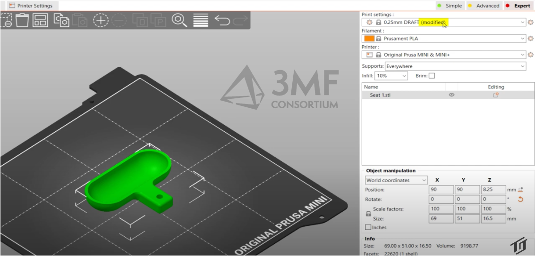Image resolution: width=535 pixels, height=256 pixels.
Task: Reset rotation using the orange arrow icon
Action: coord(521,200)
